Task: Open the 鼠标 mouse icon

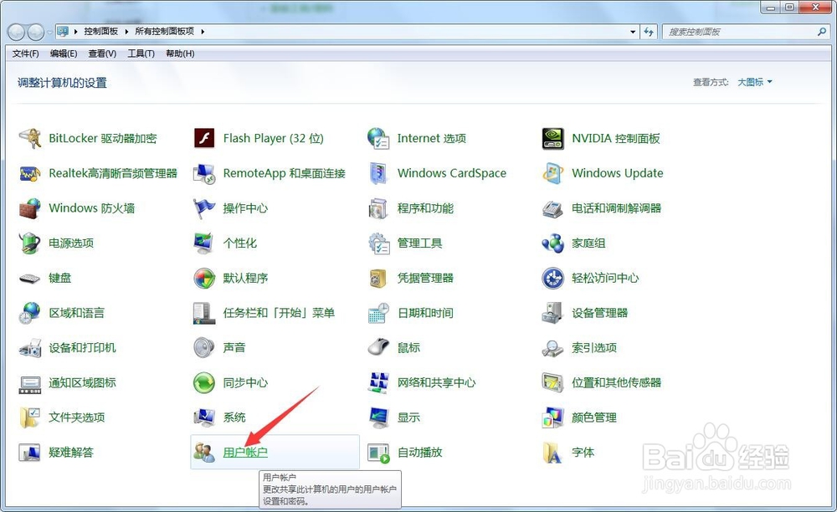Action: [378, 348]
